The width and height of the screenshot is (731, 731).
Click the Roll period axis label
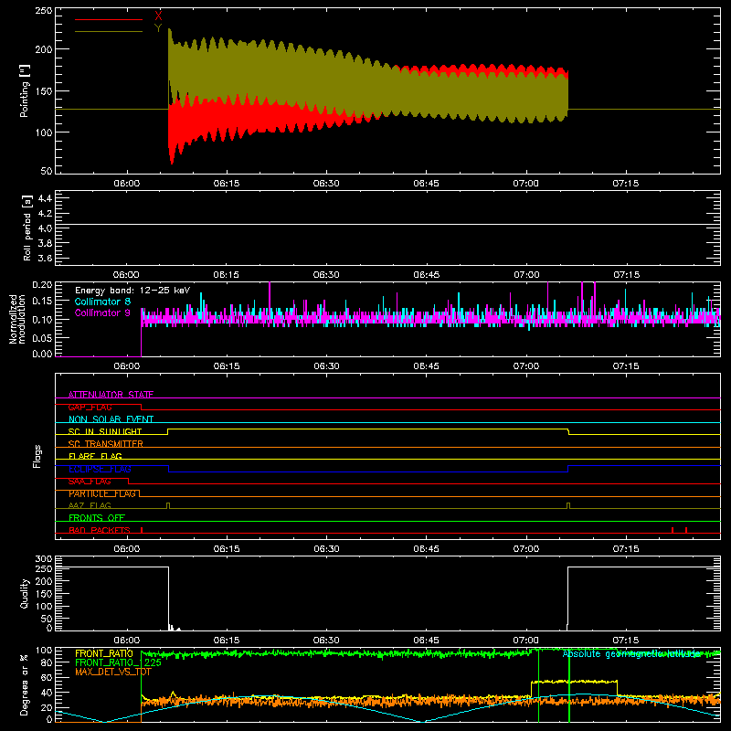click(27, 228)
